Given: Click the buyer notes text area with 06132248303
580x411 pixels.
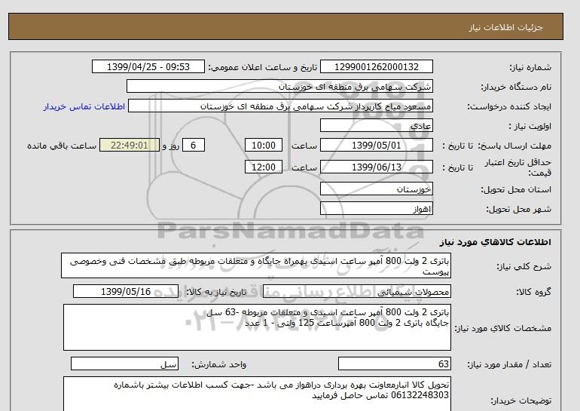Looking at the screenshot, I should 257,394.
